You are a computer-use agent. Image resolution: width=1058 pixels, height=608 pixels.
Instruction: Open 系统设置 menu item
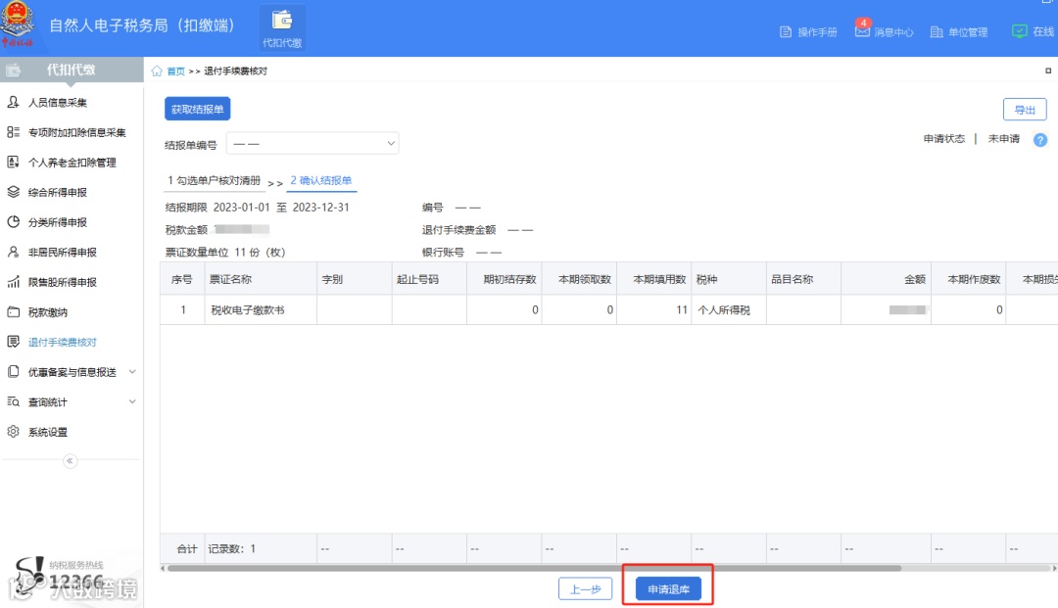point(47,432)
